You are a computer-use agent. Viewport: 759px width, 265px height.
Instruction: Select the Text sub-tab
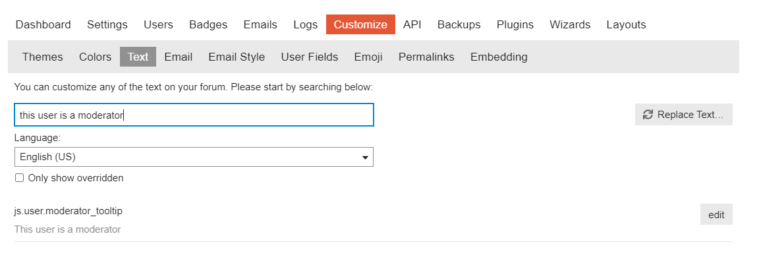[138, 57]
